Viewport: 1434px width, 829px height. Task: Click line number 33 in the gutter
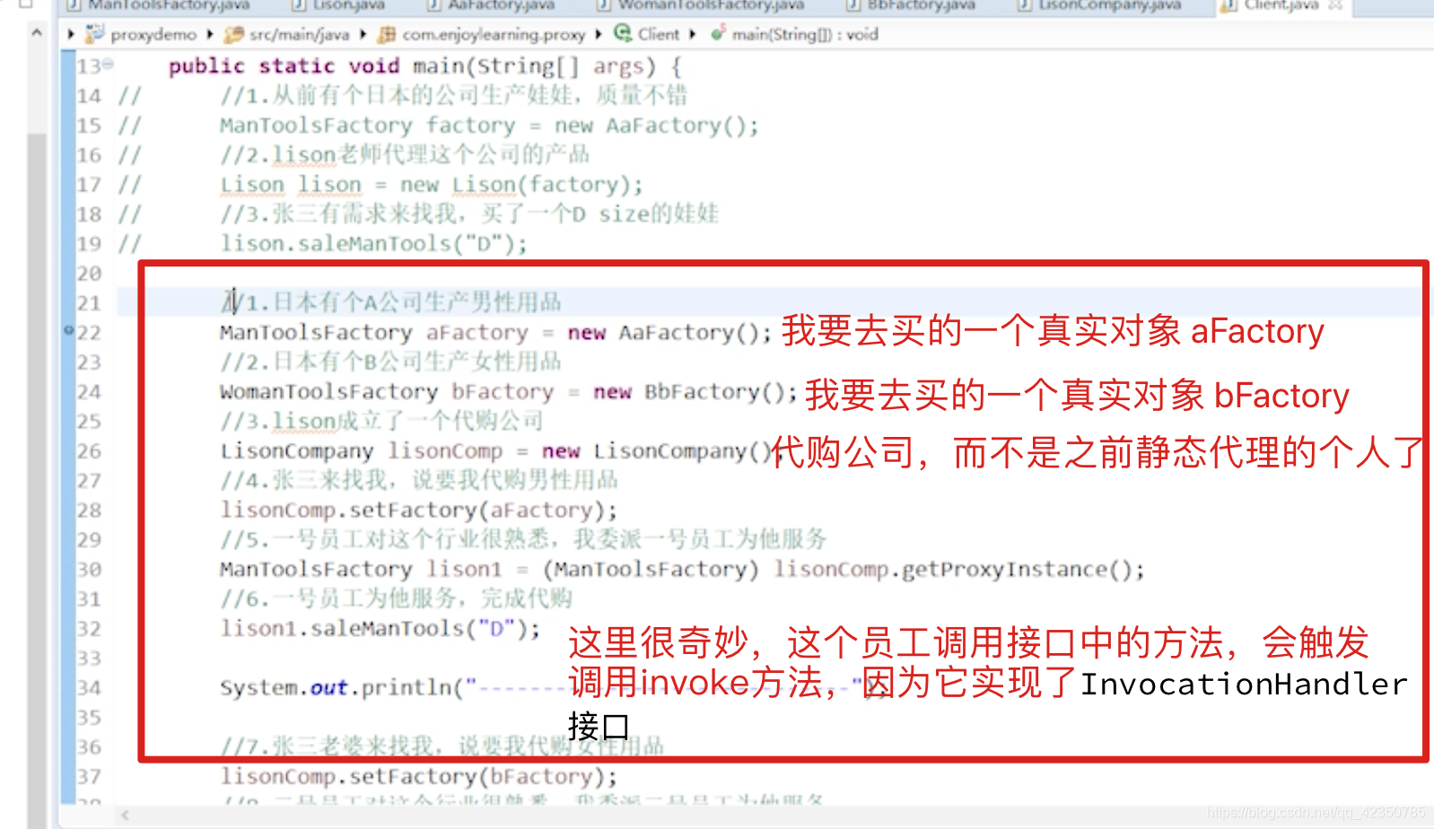click(89, 659)
